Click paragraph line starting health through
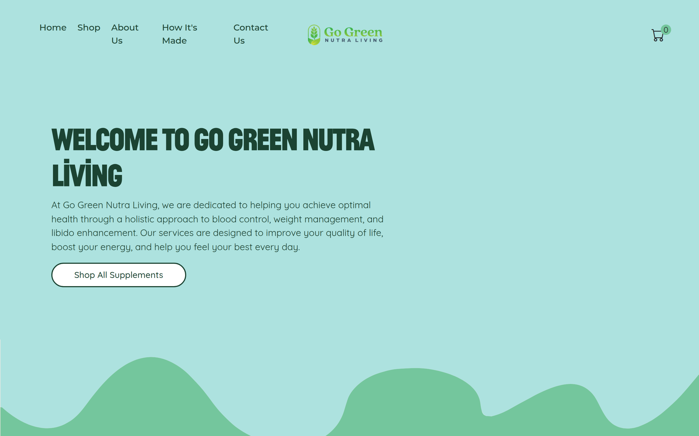 (217, 219)
